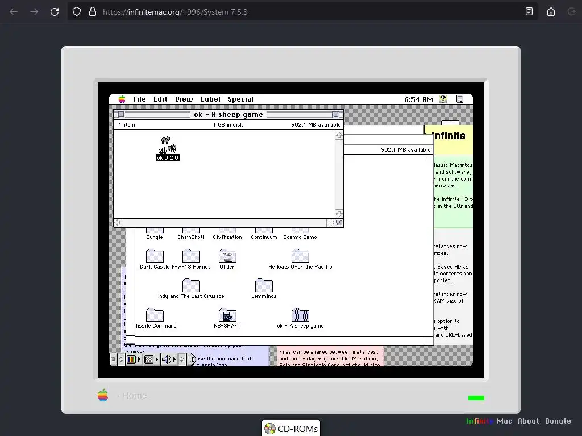The width and height of the screenshot is (582, 436).
Task: Open the Application menu icon in menu bar
Action: 459,99
